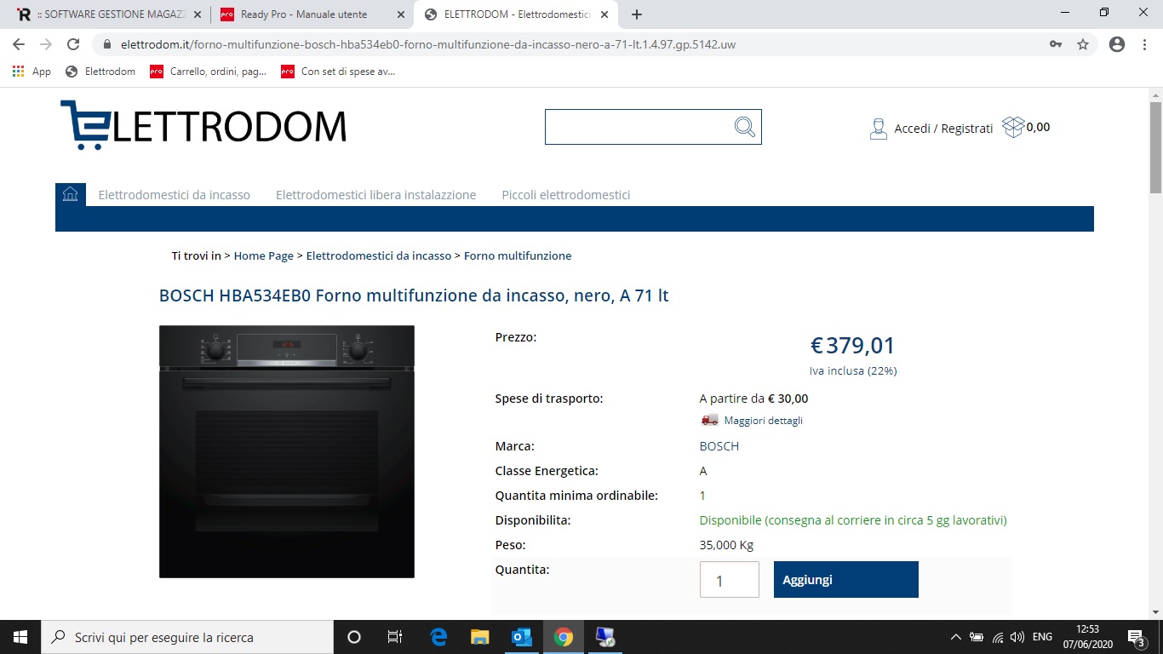Open Chrome profile avatar icon
The image size is (1163, 654).
pyautogui.click(x=1117, y=44)
